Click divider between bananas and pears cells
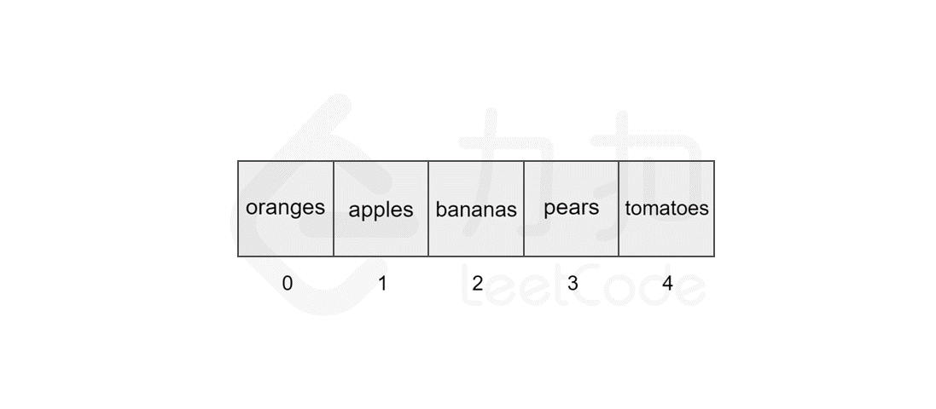Viewport: 936px width, 409px height. (x=524, y=209)
